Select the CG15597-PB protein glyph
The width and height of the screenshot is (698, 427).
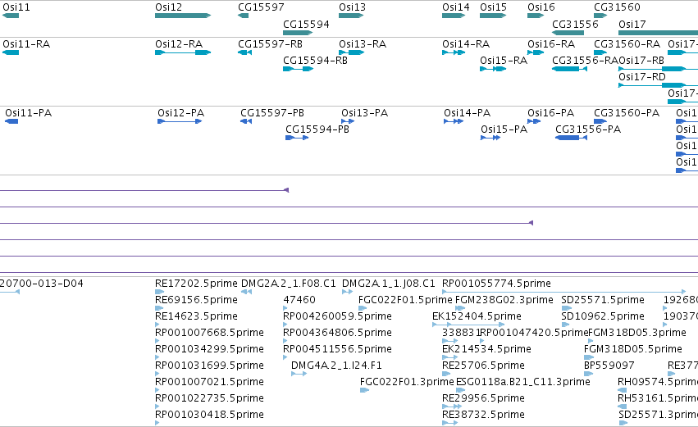point(246,121)
